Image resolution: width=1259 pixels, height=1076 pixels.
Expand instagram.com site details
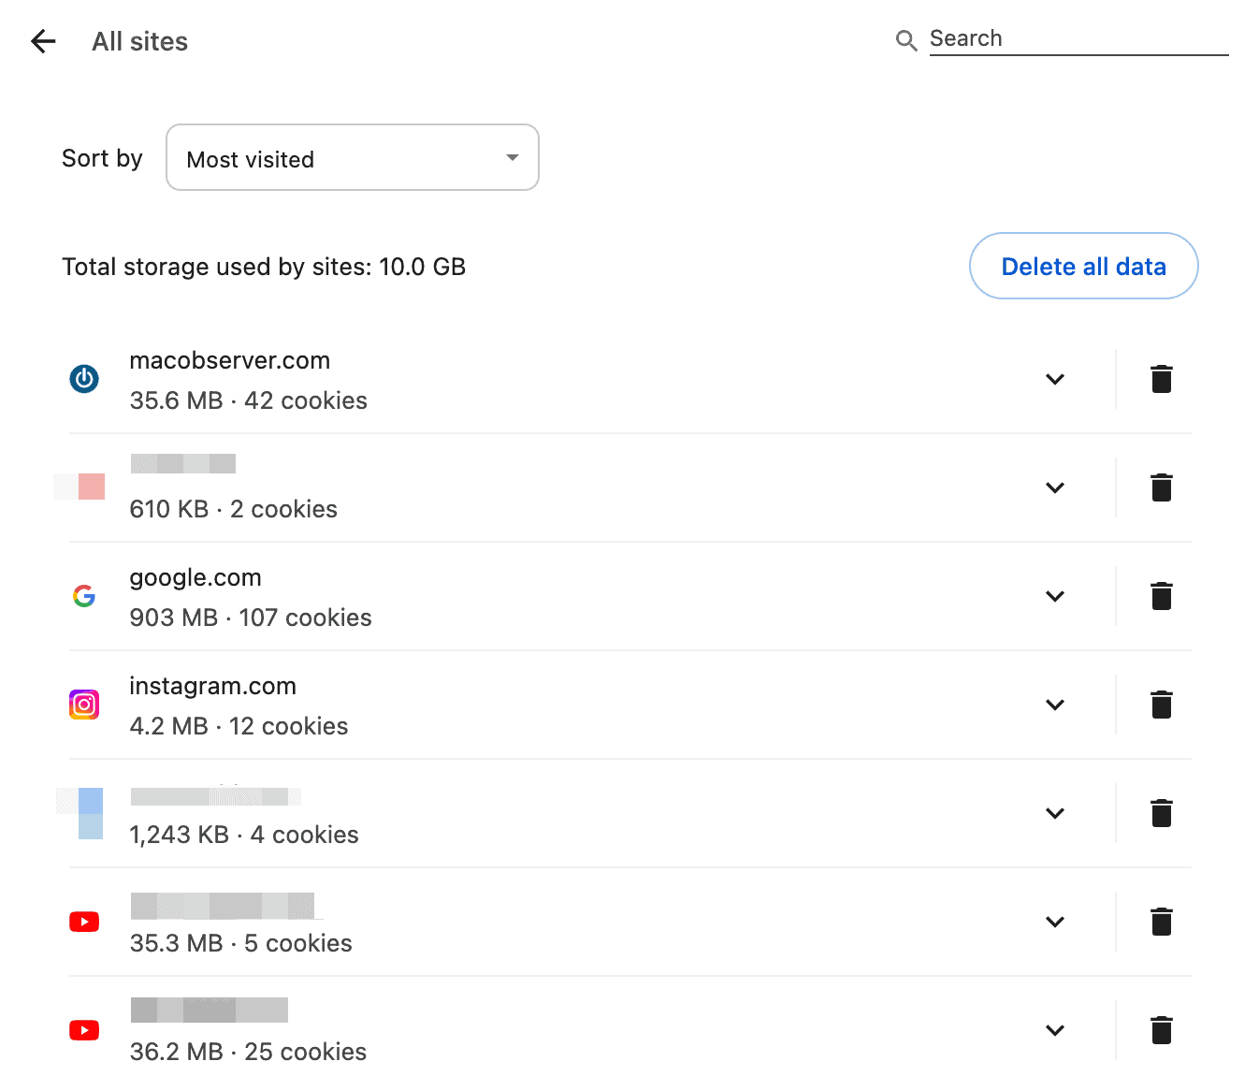[x=1054, y=705]
